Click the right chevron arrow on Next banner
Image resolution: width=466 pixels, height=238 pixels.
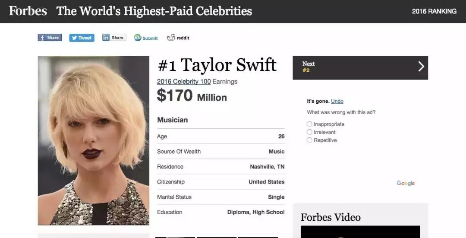(421, 67)
